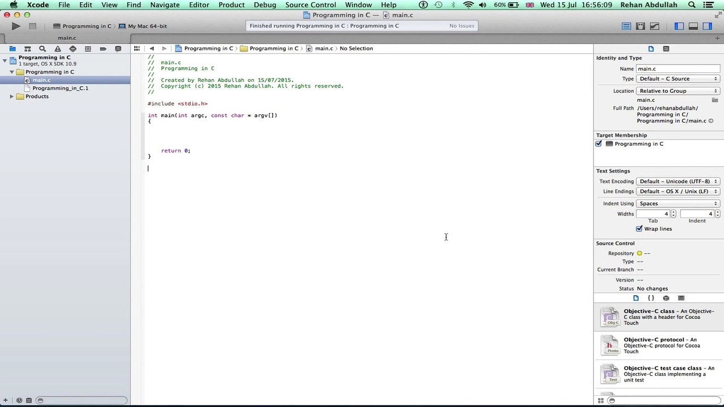Switch to the Version editor

pyautogui.click(x=654, y=26)
